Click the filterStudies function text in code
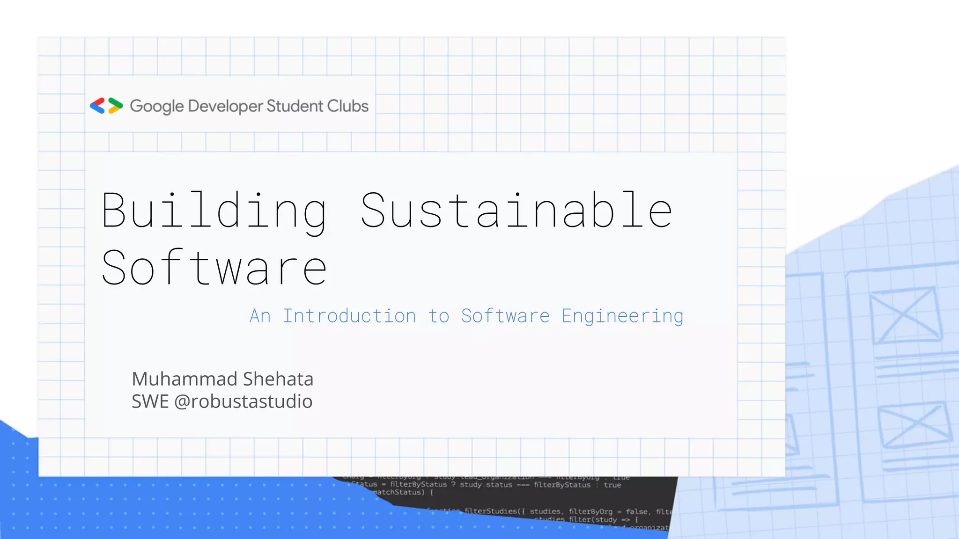The image size is (959, 539). click(x=491, y=511)
